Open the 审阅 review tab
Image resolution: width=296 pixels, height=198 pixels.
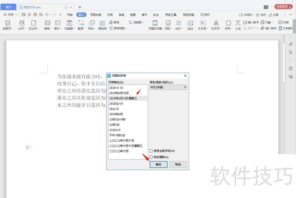121,15
